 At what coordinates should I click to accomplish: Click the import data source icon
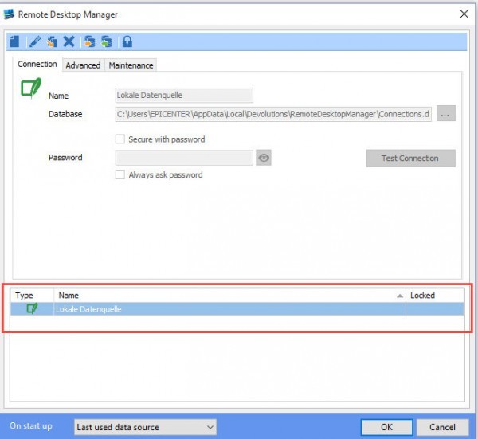coord(90,41)
